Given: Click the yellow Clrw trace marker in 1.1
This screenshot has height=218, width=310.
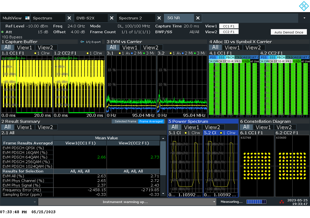Looking at the screenshot, I should coord(35,53).
